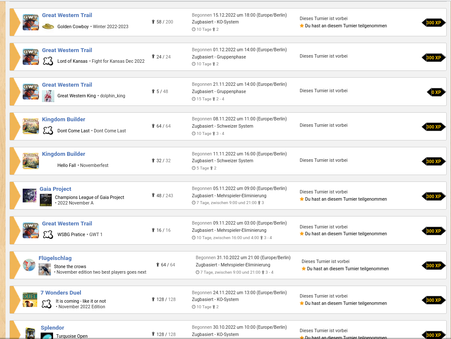Open Great Western Trail Golden Cowboy tournament link
Viewport: 451px width, 339px height.
67,15
